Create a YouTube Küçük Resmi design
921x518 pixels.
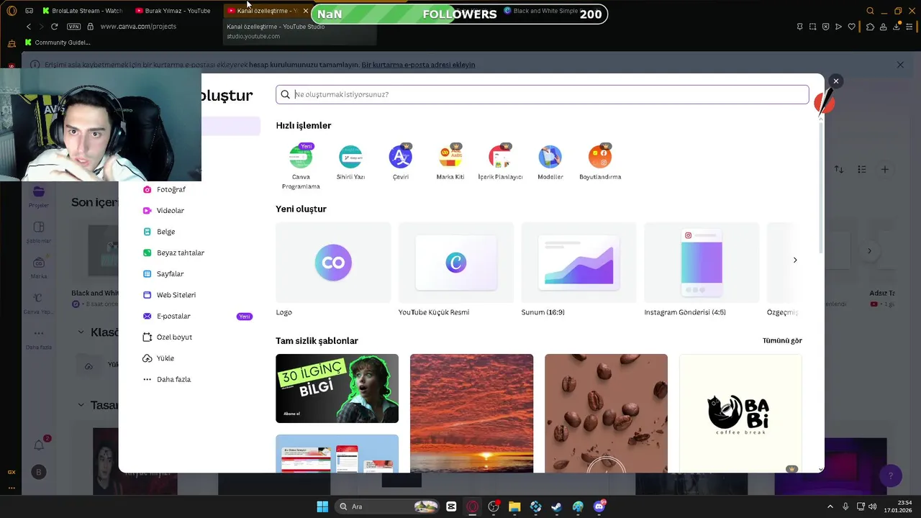(456, 269)
